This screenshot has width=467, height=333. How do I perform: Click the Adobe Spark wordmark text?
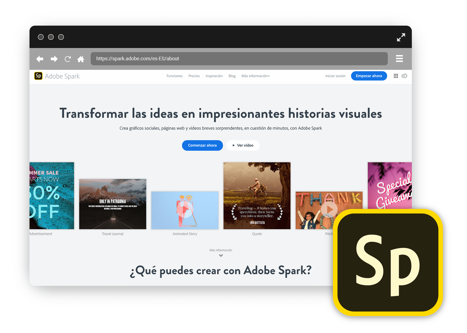[62, 76]
